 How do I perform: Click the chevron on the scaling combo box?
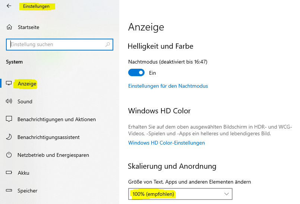(226, 194)
